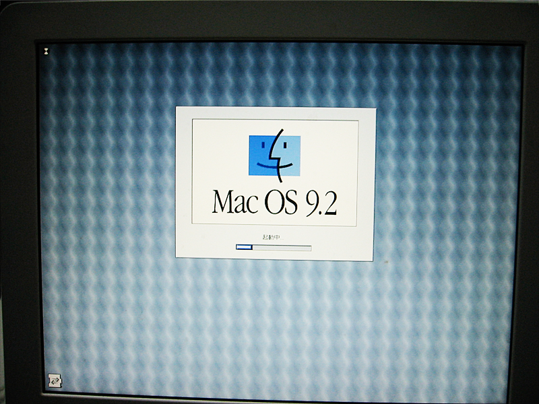Click the extension icon at bottom-left of desktop

coord(55,381)
